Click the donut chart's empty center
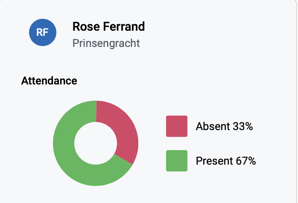 (96, 143)
